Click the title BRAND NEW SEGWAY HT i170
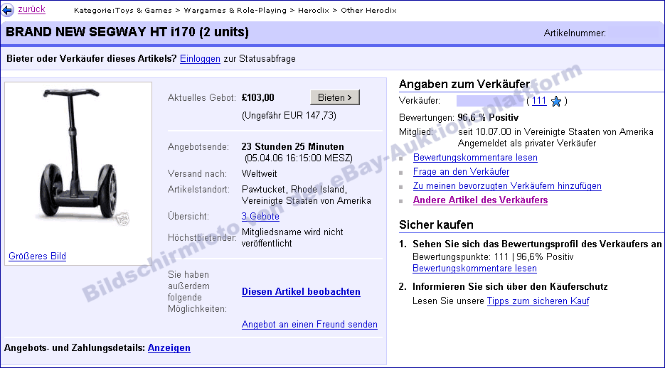This screenshot has height=368, width=665. coord(127,32)
